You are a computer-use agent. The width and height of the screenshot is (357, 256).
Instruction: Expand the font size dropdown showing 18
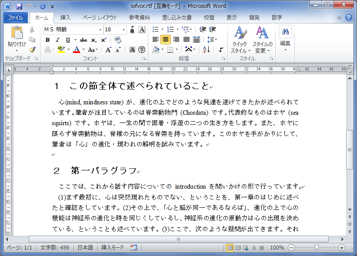tap(123, 30)
